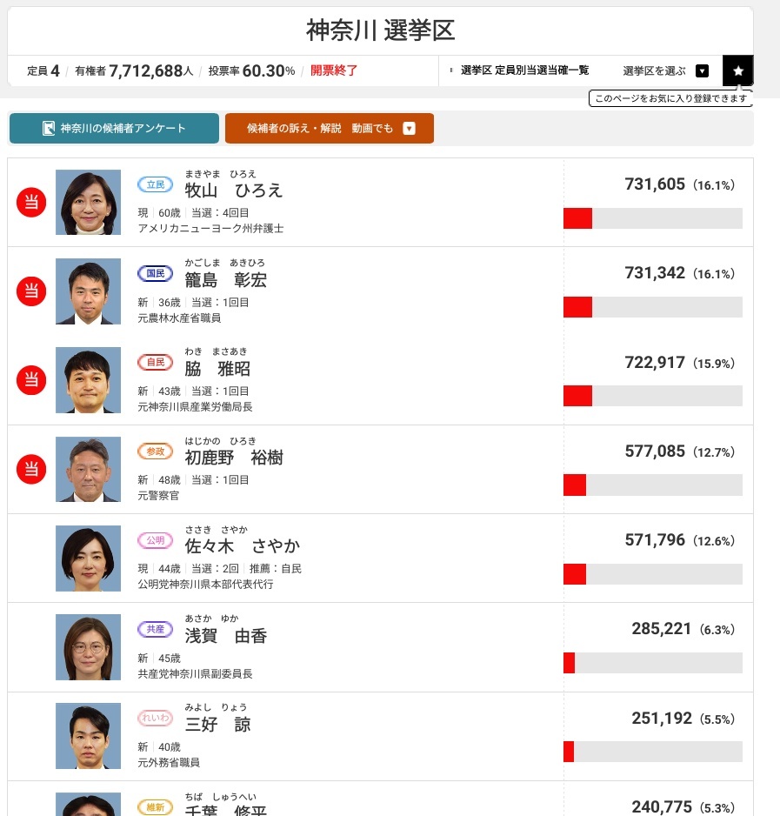Click the vote bar for 731,605 votes

click(x=652, y=218)
